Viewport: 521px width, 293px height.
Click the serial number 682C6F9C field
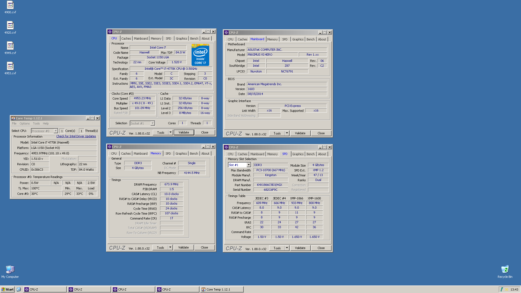(271, 190)
